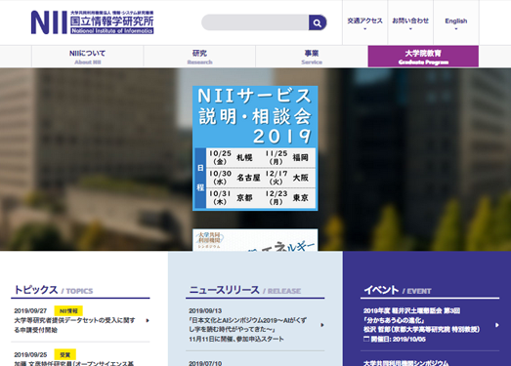Select the 2019/09/25 topic date
Viewport: 511px width, 366px height.
point(30,354)
